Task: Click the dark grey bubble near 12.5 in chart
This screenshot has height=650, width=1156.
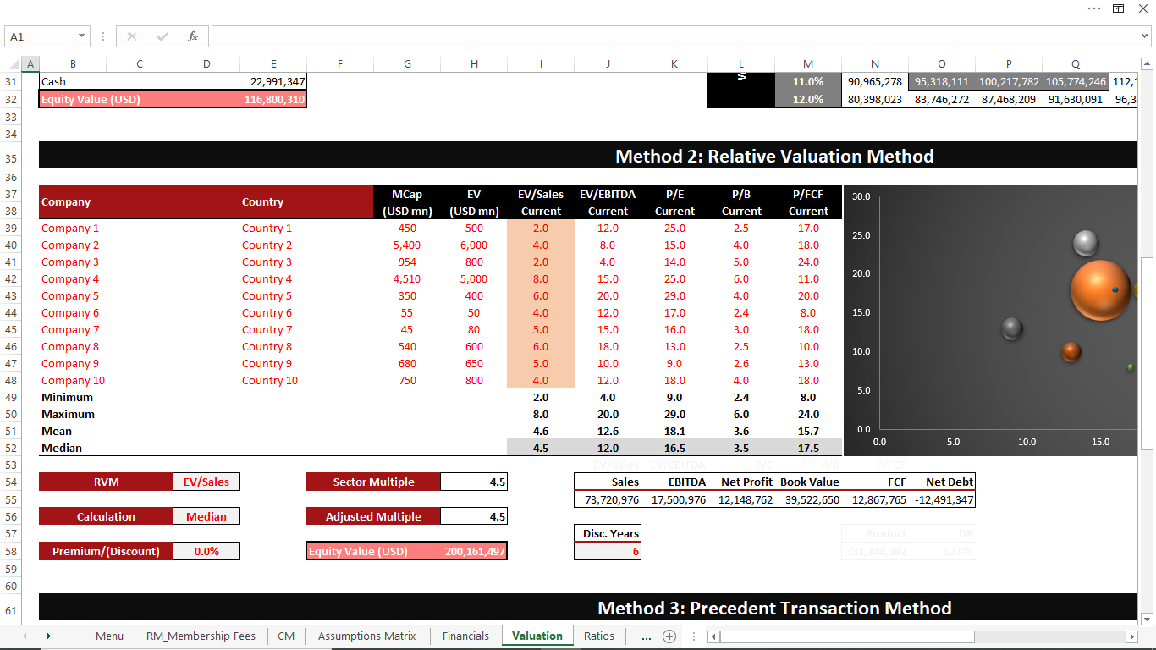Action: [x=1012, y=328]
